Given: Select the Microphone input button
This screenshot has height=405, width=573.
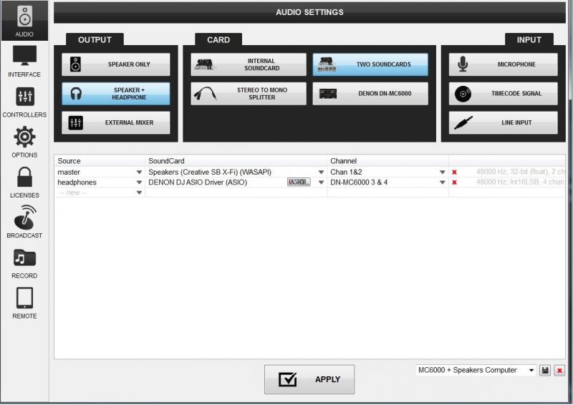Looking at the screenshot, I should 503,64.
